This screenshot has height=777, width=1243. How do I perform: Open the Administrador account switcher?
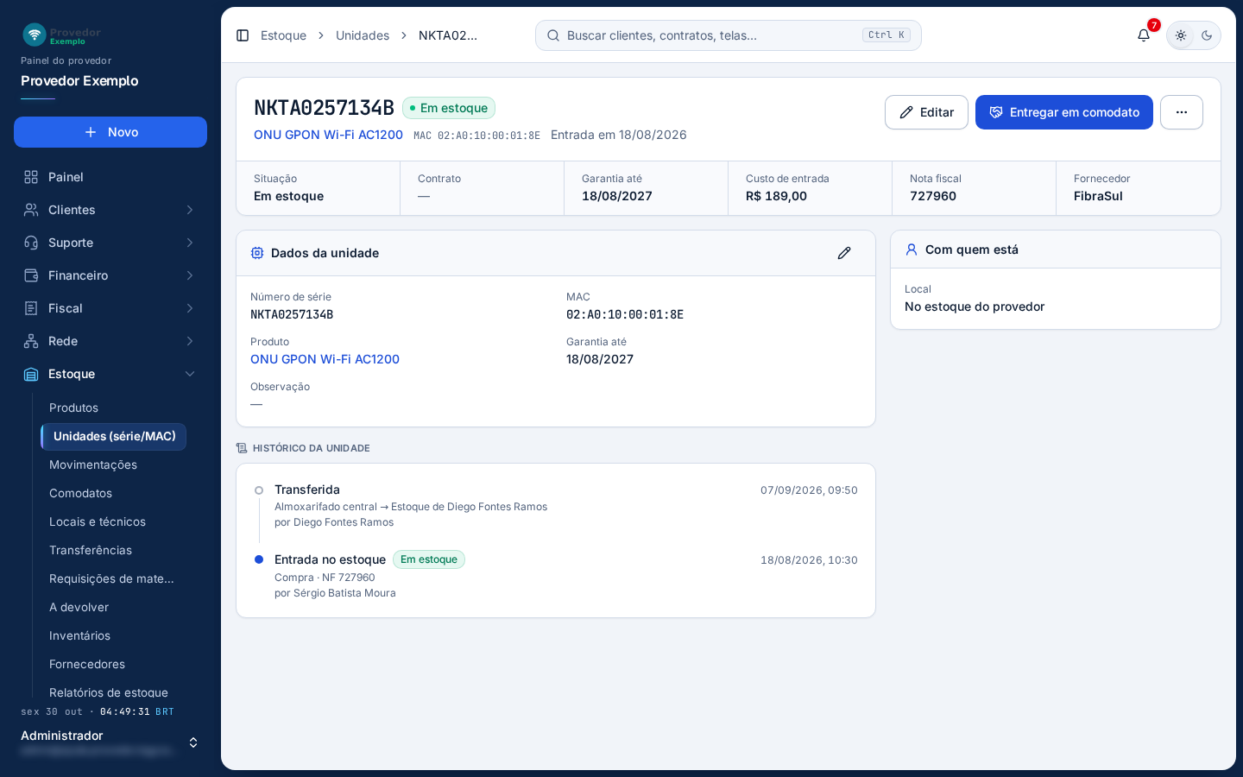pos(110,742)
